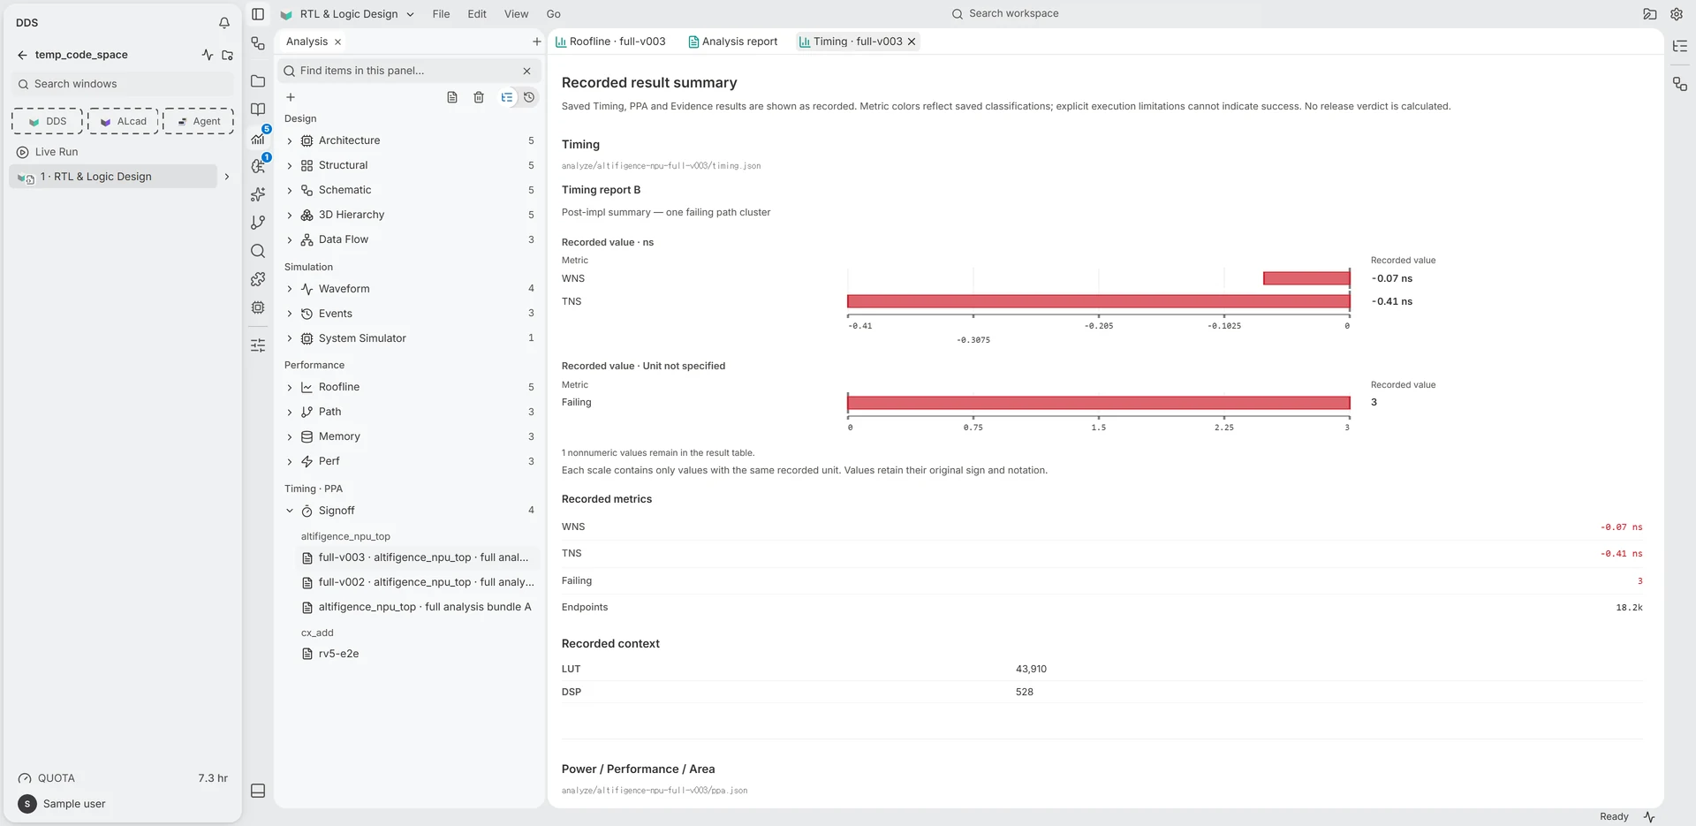Screen dimensions: 1696x826
Task: Click the folder settings icon beside temp_code_space
Action: [x=227, y=55]
